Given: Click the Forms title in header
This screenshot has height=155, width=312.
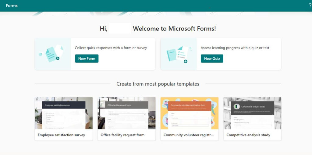Looking at the screenshot, I should 12,5.
